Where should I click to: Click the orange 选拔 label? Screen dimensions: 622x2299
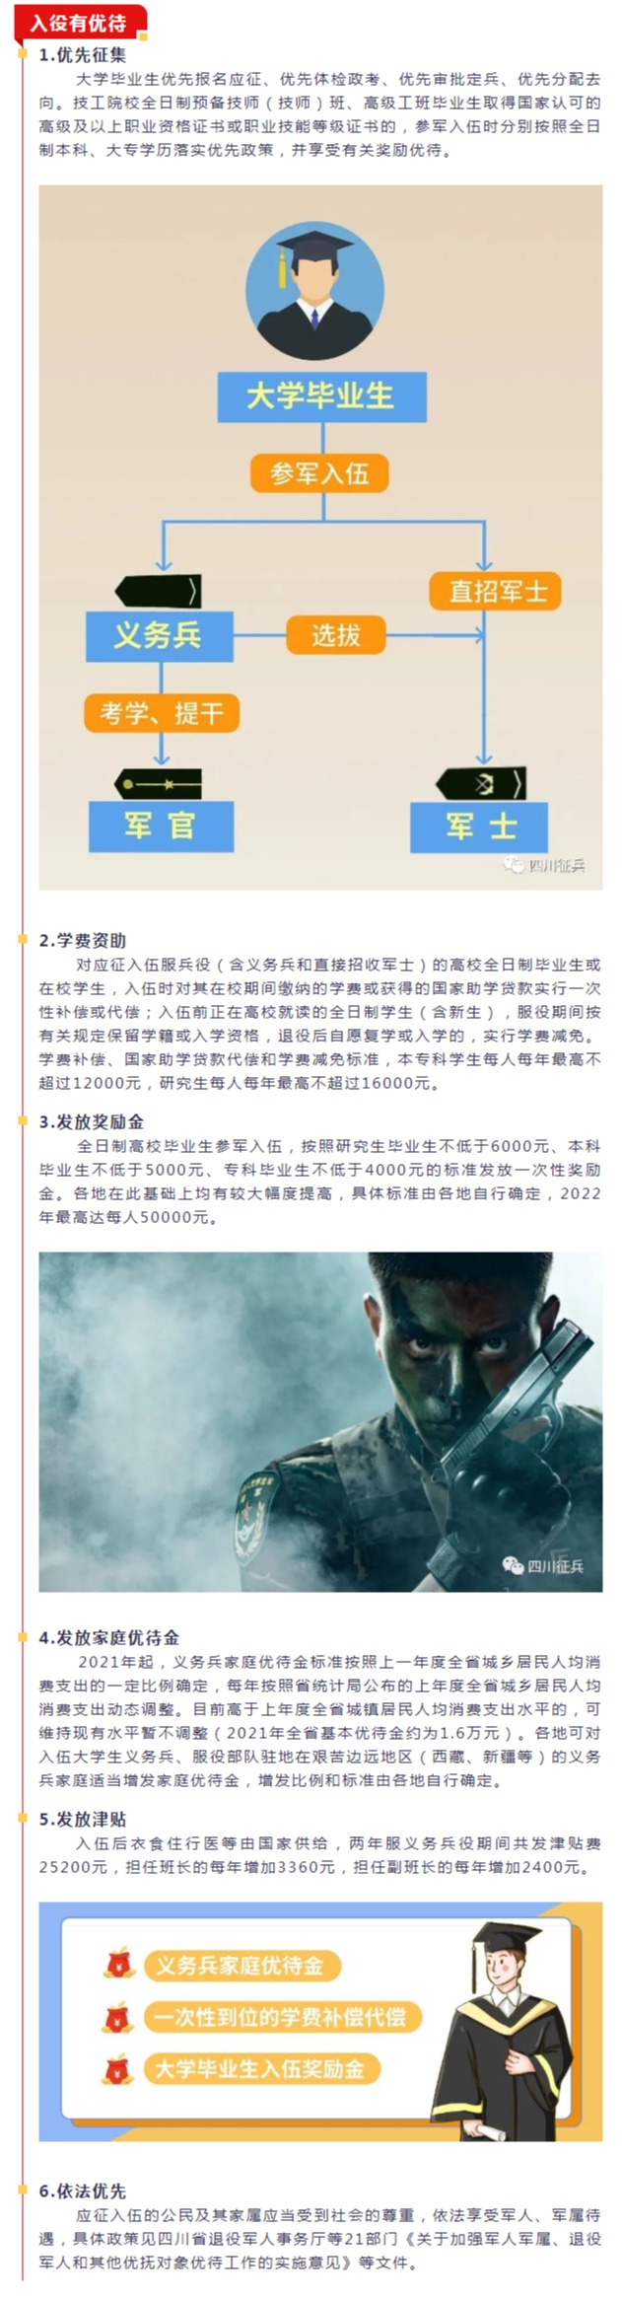point(336,635)
